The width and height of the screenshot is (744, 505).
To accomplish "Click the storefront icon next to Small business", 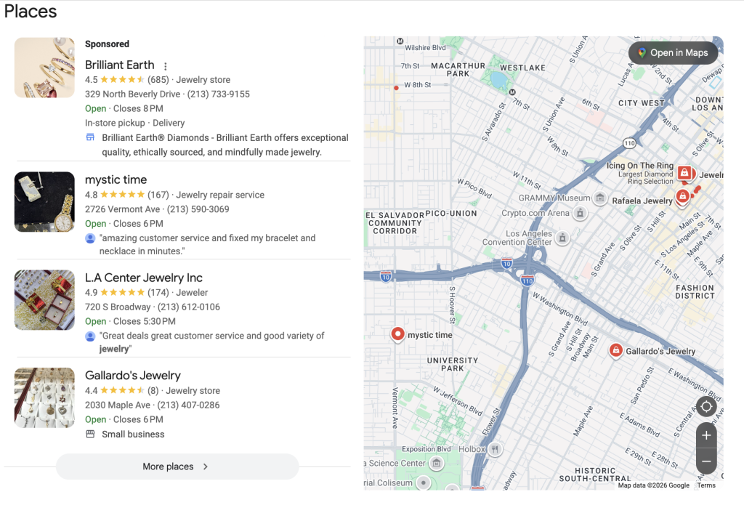I will pos(91,434).
